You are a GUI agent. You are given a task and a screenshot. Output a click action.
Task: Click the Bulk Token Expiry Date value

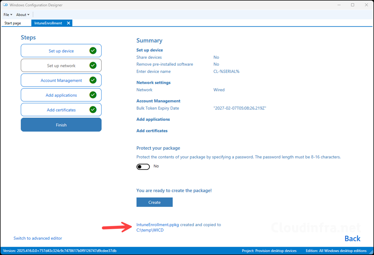[240, 108]
